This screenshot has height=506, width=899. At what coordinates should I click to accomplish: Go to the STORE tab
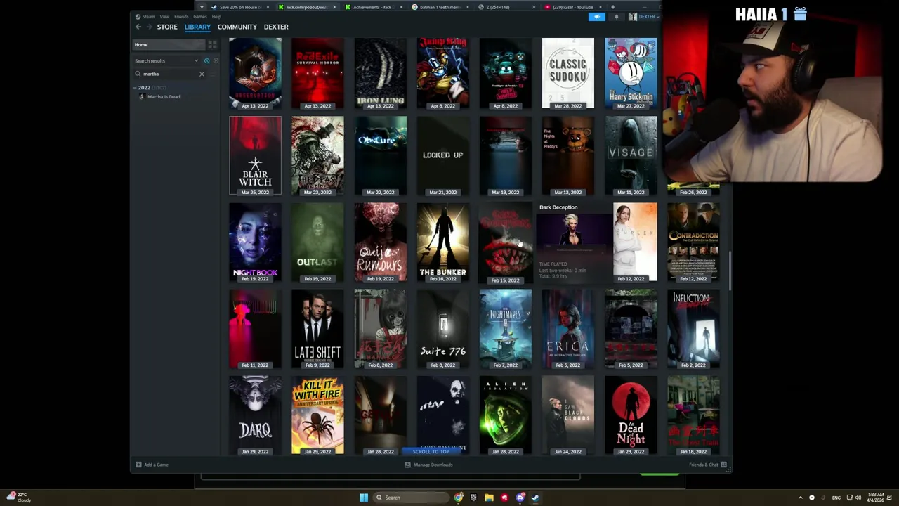pos(167,27)
